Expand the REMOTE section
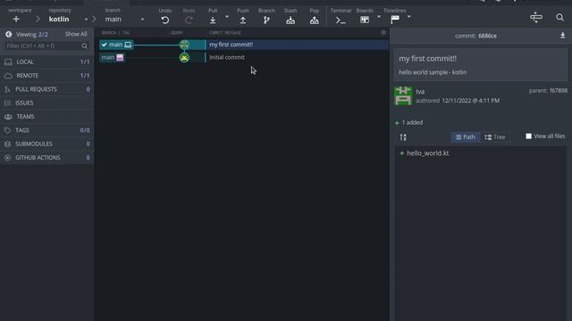The image size is (572, 321). (x=46, y=75)
